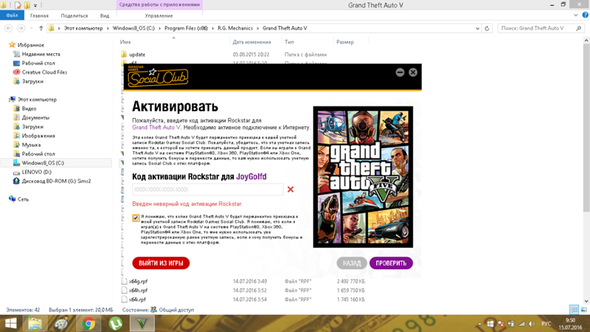Screen dimensions: 590x332
Task: Sort by Дата изменения column header
Action: [251, 42]
